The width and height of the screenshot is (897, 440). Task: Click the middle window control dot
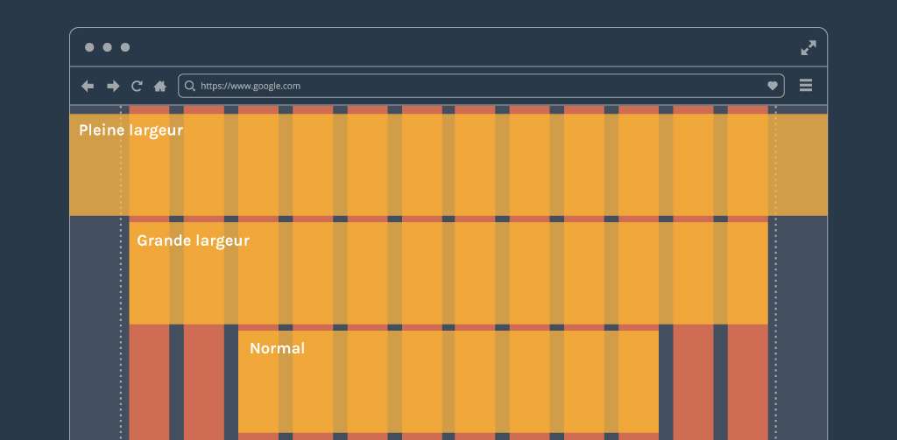pyautogui.click(x=107, y=47)
